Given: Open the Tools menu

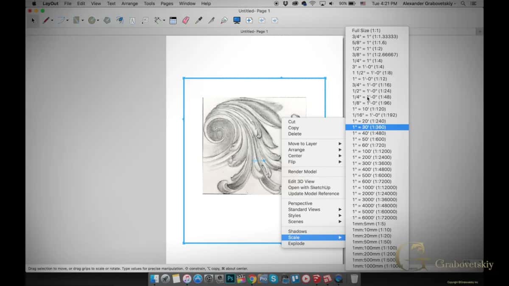Looking at the screenshot, I should point(149,3).
